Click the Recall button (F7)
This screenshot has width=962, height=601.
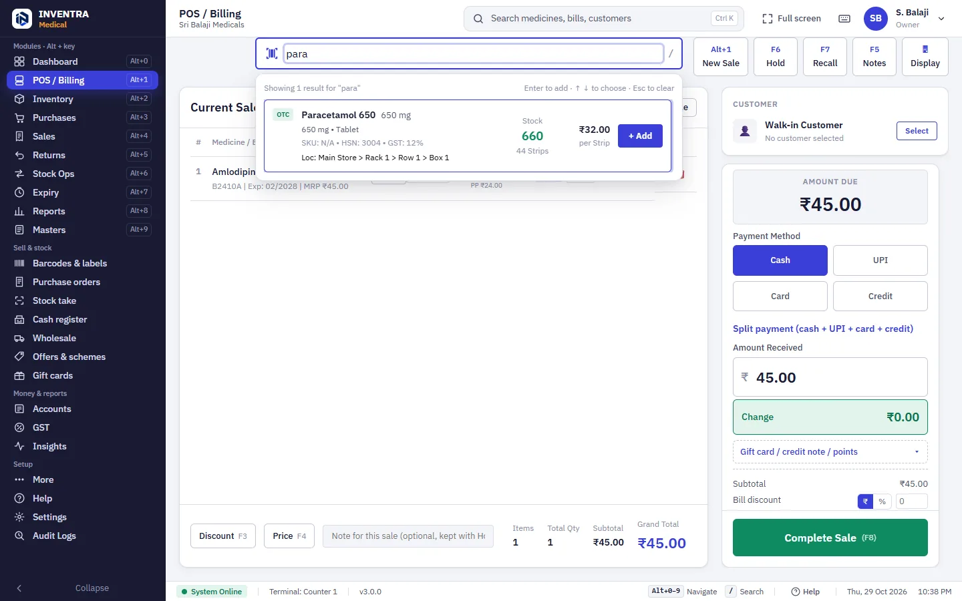click(x=825, y=57)
